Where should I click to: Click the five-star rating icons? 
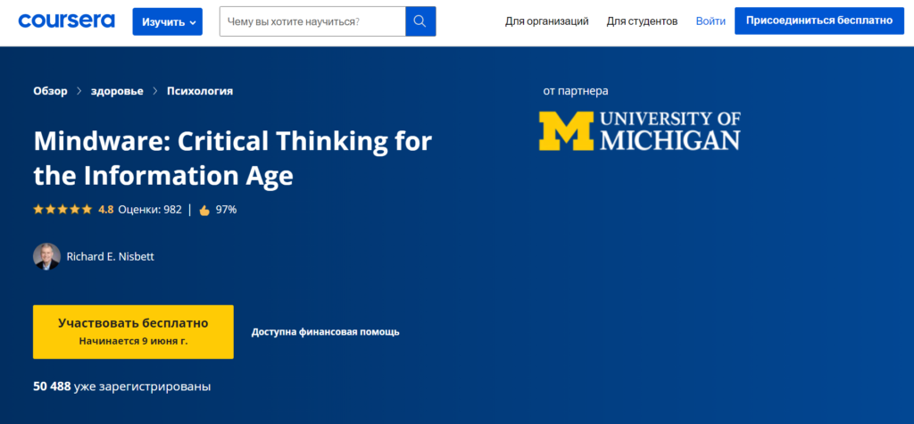pyautogui.click(x=62, y=210)
